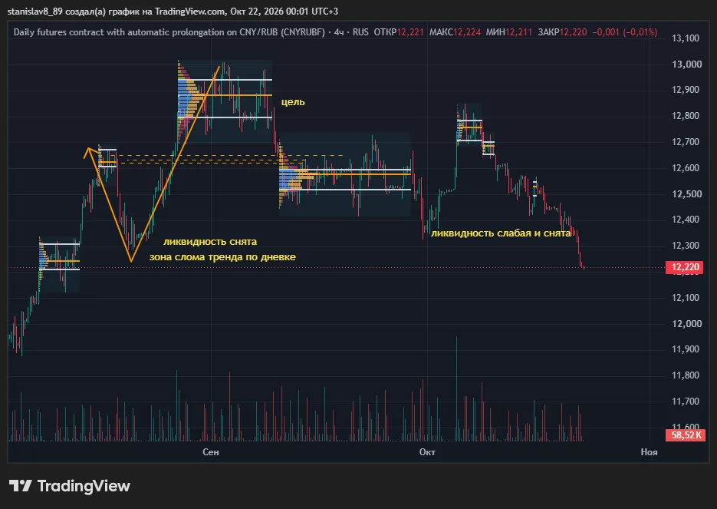This screenshot has height=509, width=717.
Task: Select the 'цель' text annotation
Action: click(293, 101)
